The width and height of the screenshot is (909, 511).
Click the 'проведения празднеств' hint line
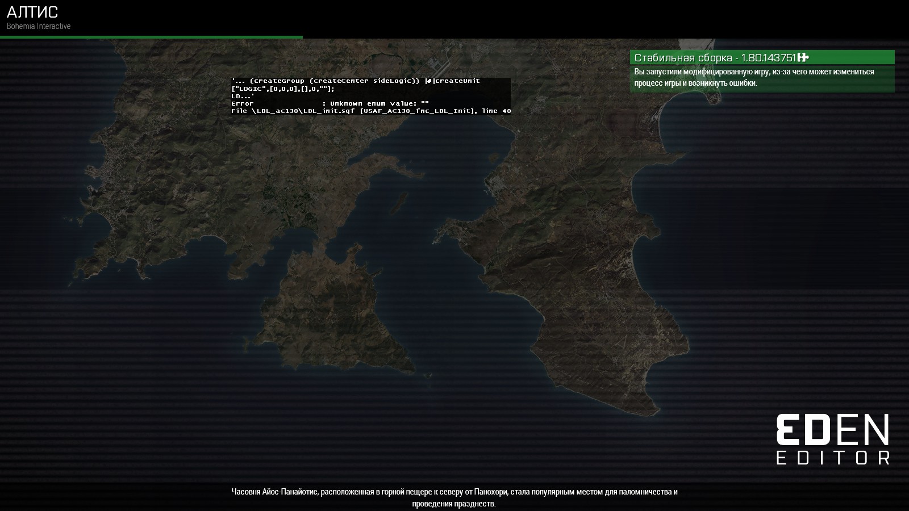click(x=454, y=504)
